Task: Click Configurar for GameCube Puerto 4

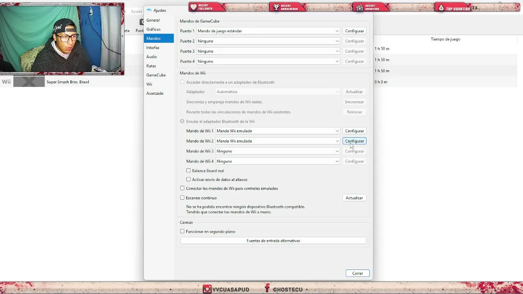Action: pyautogui.click(x=354, y=62)
